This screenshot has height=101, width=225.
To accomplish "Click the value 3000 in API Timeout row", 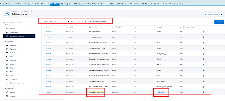I will tap(159, 32).
